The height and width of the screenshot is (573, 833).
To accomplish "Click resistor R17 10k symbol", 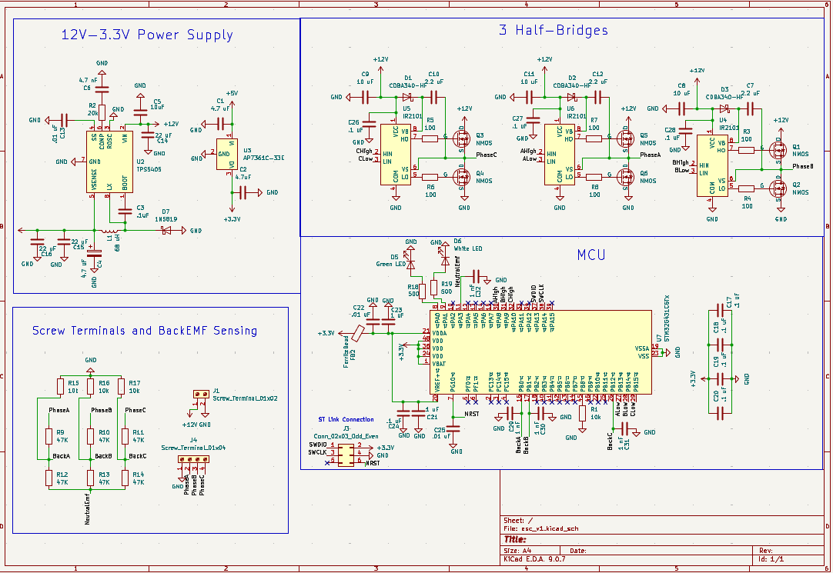I will (121, 387).
